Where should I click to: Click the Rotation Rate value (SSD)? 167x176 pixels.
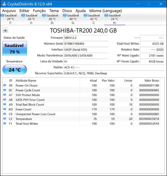click(x=152, y=50)
